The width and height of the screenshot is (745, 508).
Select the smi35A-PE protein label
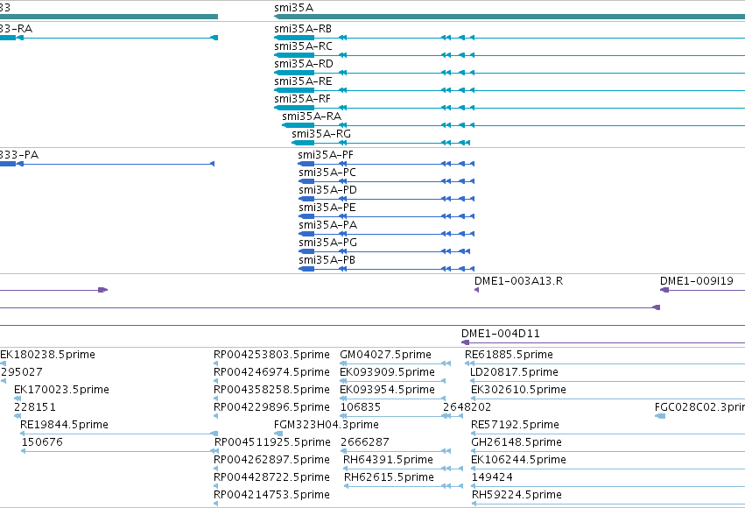pyautogui.click(x=327, y=208)
